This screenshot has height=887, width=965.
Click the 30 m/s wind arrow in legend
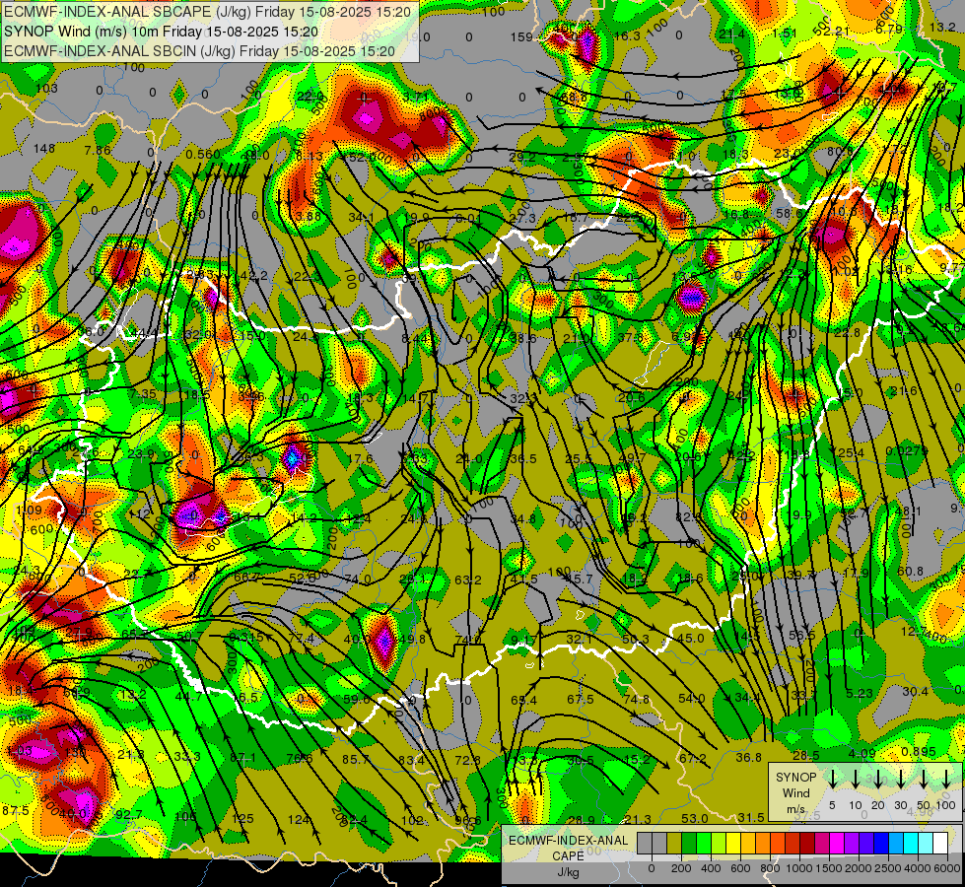point(900,779)
